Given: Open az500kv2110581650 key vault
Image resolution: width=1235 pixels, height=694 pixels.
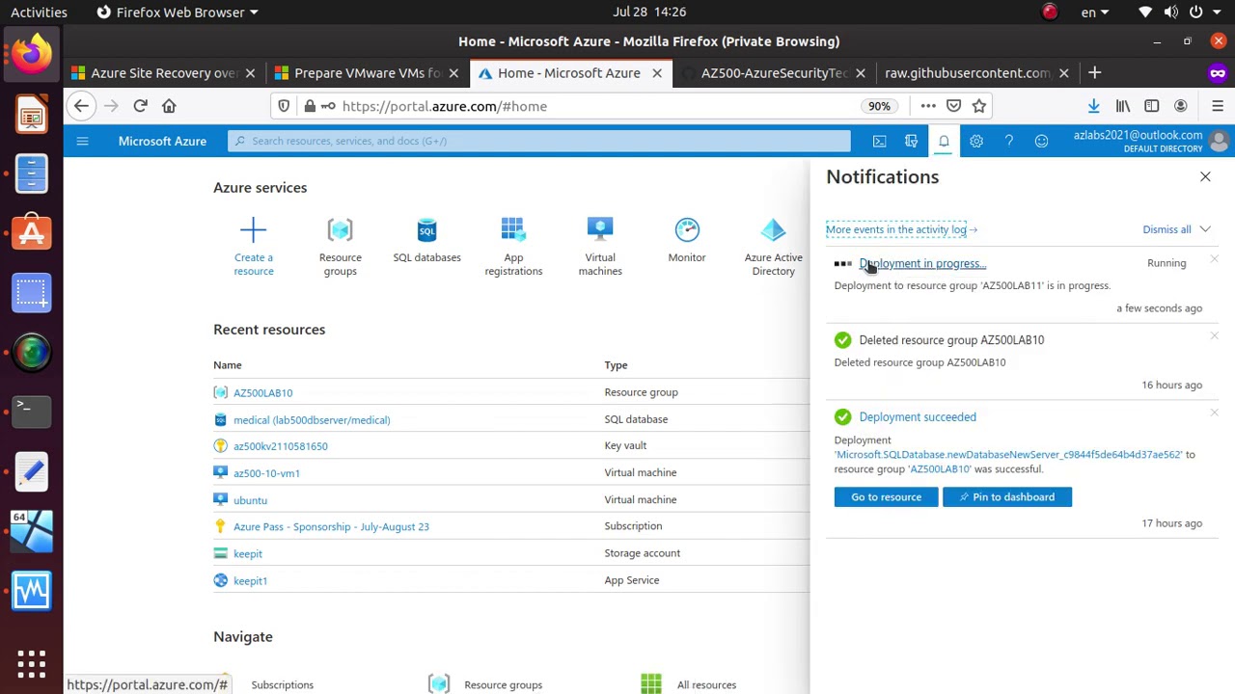Looking at the screenshot, I should click(280, 446).
